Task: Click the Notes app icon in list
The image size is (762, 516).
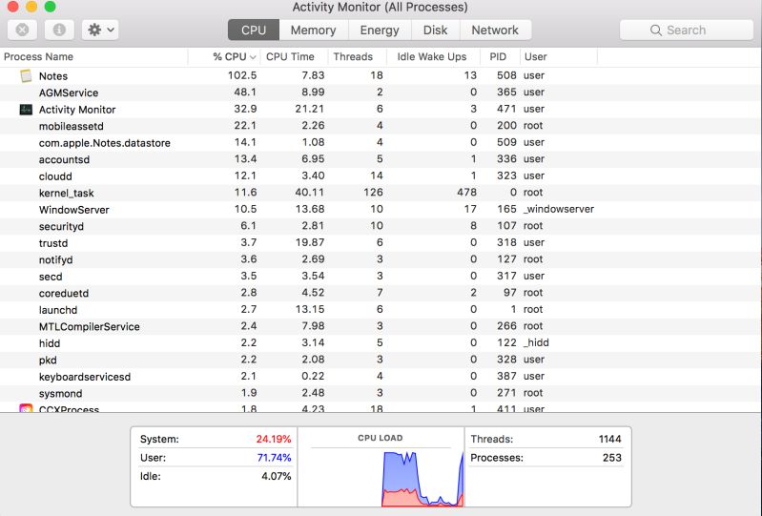Action: click(26, 75)
